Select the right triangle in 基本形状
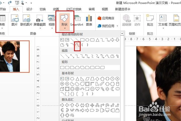 [82, 79]
